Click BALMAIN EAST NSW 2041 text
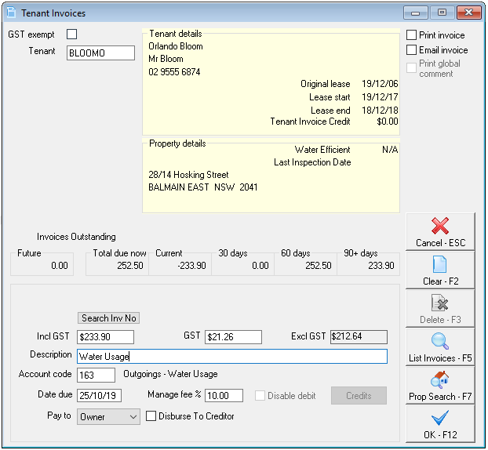 203,187
